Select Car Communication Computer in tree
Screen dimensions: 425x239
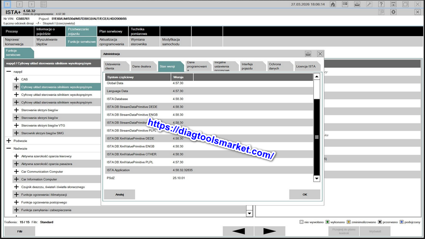[42, 172]
